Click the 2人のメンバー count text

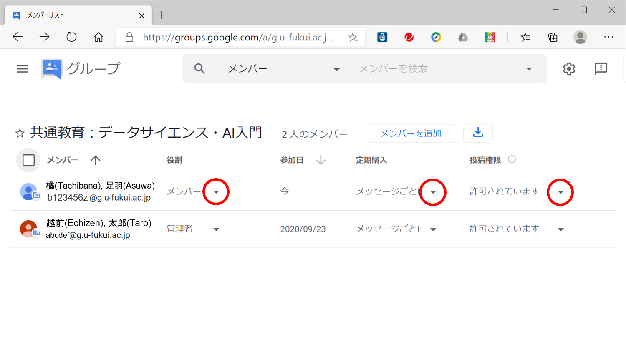315,134
